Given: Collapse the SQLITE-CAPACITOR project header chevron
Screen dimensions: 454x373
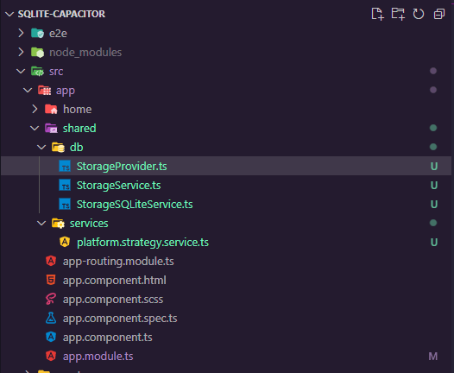Looking at the screenshot, I should coord(9,14).
